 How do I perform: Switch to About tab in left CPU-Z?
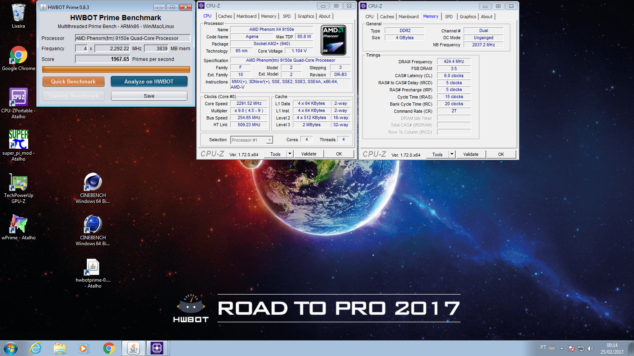pyautogui.click(x=325, y=16)
